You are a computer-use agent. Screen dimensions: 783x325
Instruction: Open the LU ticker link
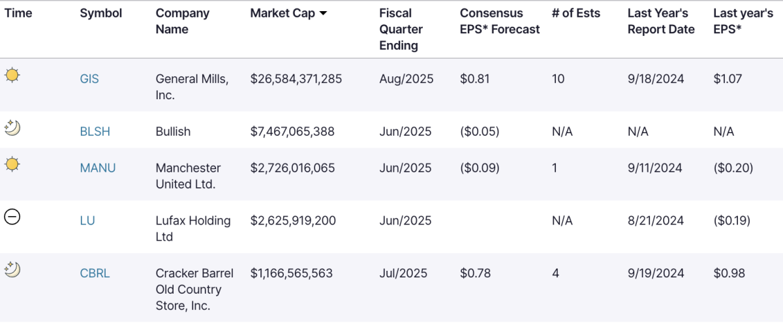(x=87, y=221)
